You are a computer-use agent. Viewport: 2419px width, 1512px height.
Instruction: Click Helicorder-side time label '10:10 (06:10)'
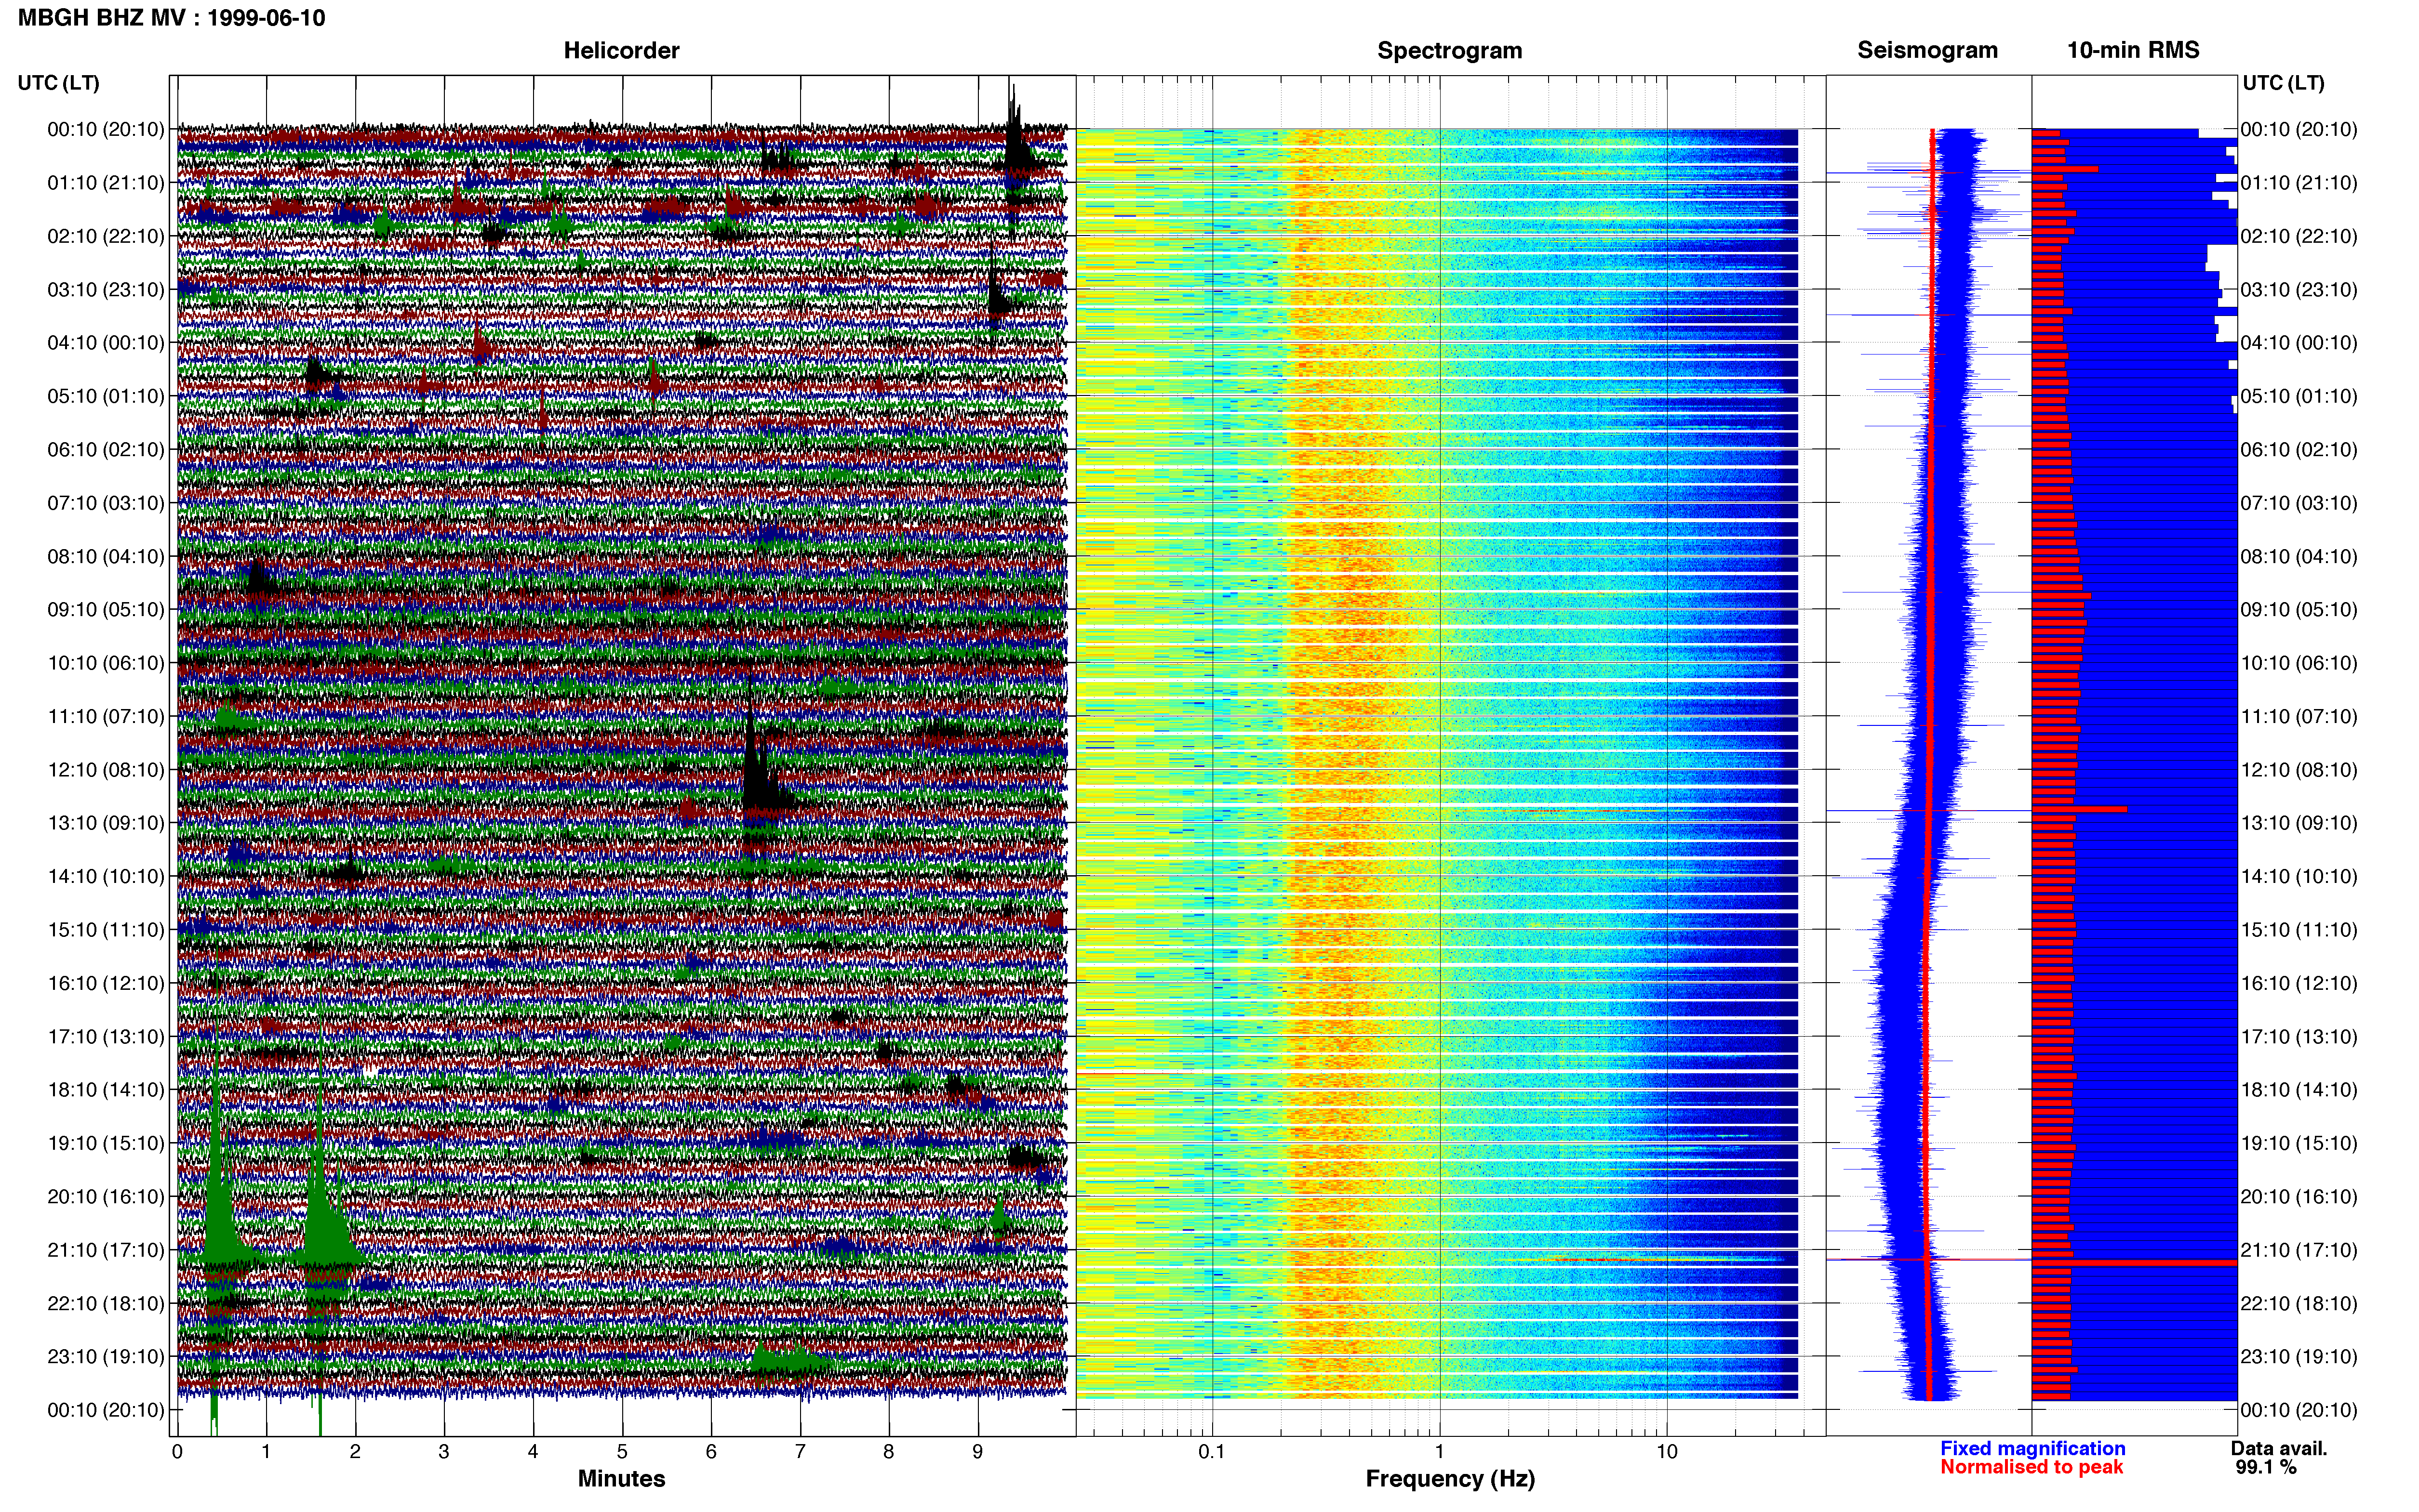tap(105, 663)
